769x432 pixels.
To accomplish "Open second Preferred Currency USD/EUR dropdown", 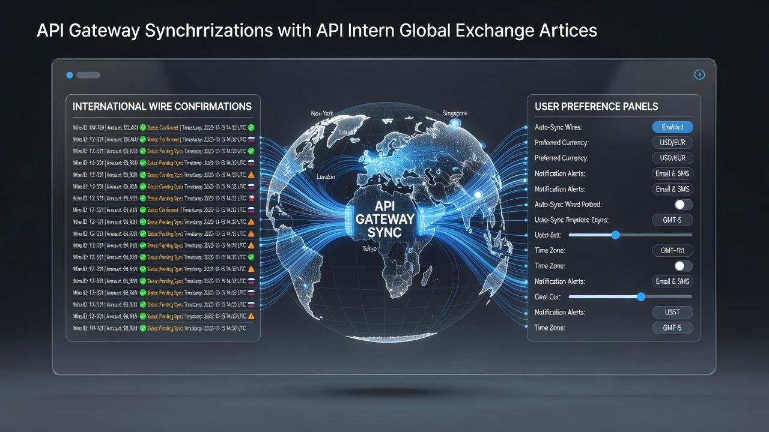I will (x=672, y=158).
